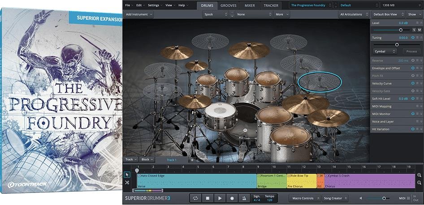Open the Add Instrument dropdown
Viewport: 424px width, 205px height.
pos(139,14)
